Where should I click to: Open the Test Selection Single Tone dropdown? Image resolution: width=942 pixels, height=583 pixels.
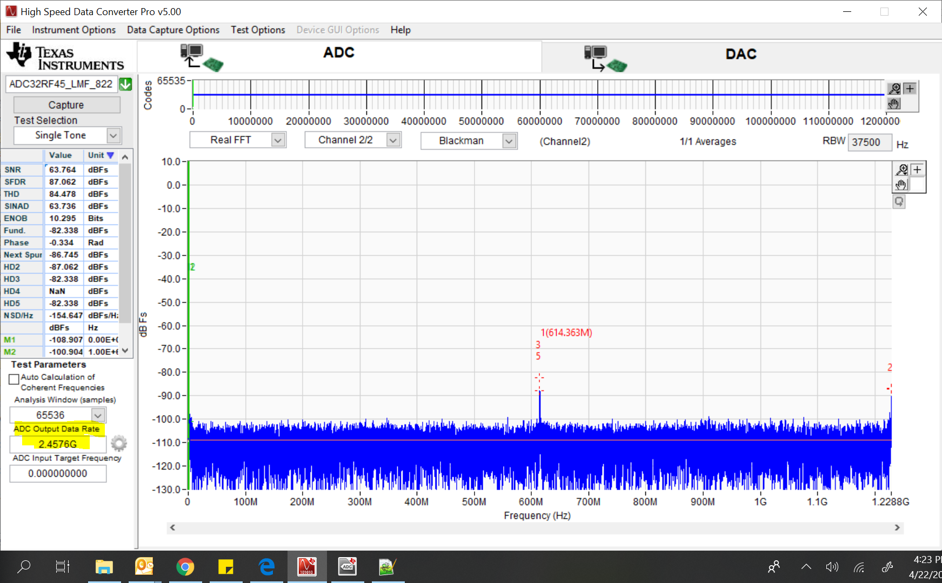point(113,135)
